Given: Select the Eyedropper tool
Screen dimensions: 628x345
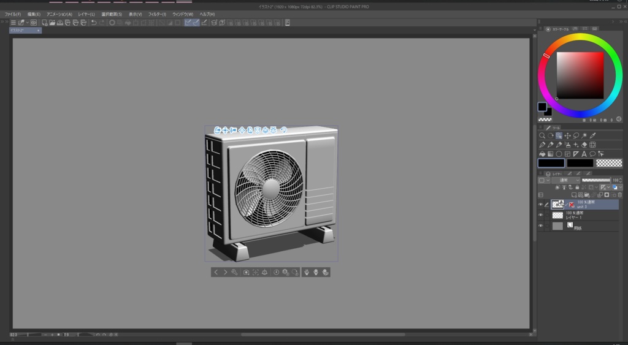Looking at the screenshot, I should tap(593, 136).
